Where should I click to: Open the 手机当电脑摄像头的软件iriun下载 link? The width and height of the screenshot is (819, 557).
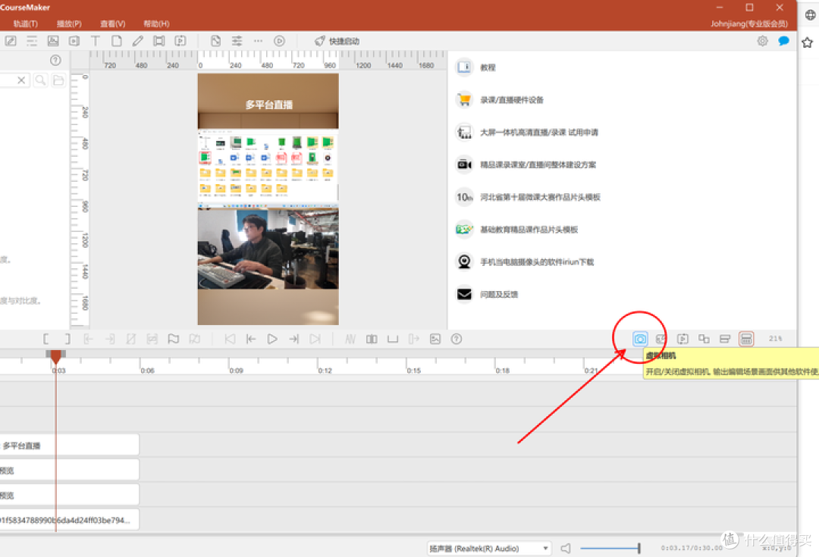tap(537, 261)
